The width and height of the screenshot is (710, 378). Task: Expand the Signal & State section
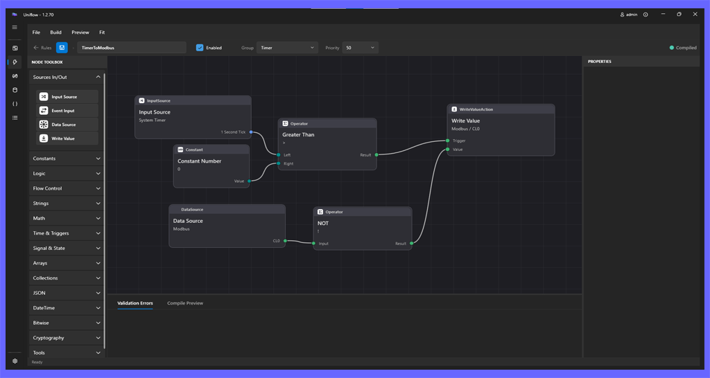click(x=67, y=249)
